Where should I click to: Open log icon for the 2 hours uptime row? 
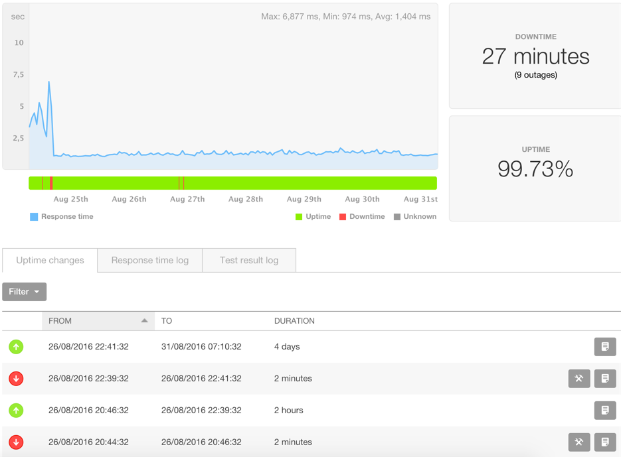click(605, 411)
